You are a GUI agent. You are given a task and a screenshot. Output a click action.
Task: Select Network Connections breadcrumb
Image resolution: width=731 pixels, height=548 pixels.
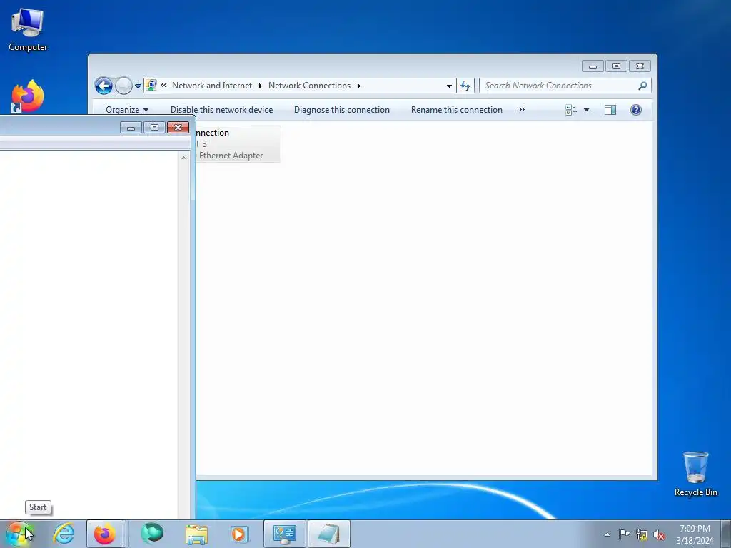pos(309,86)
